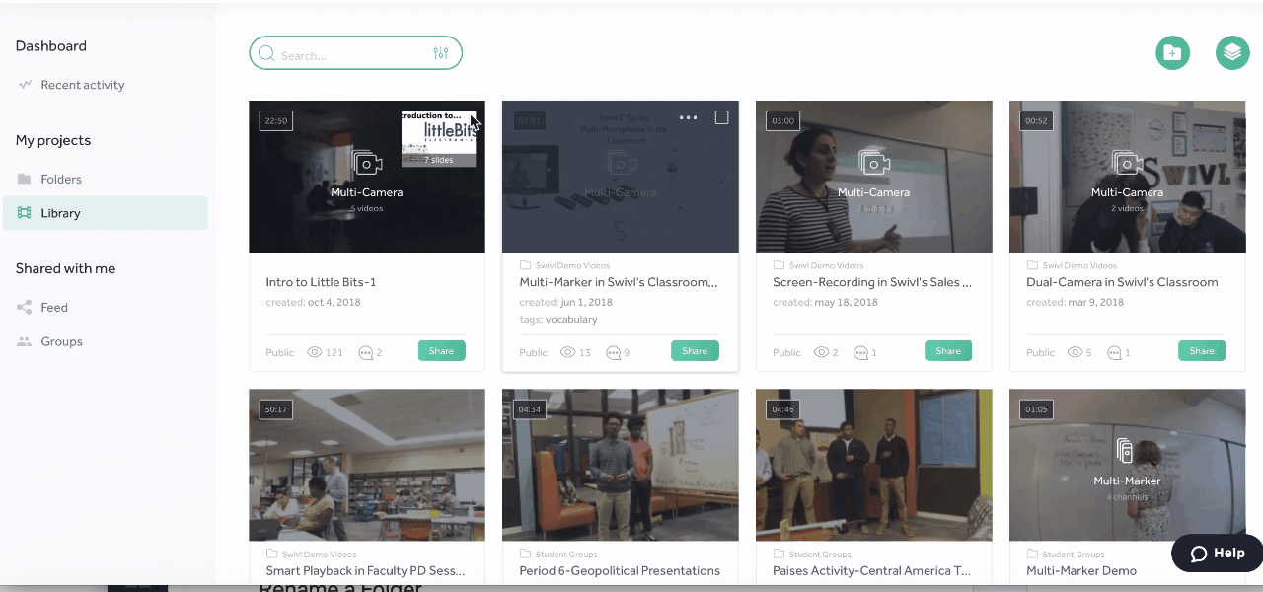
Task: Tick the select checkbox on Multi-Marker video
Action: [x=721, y=117]
